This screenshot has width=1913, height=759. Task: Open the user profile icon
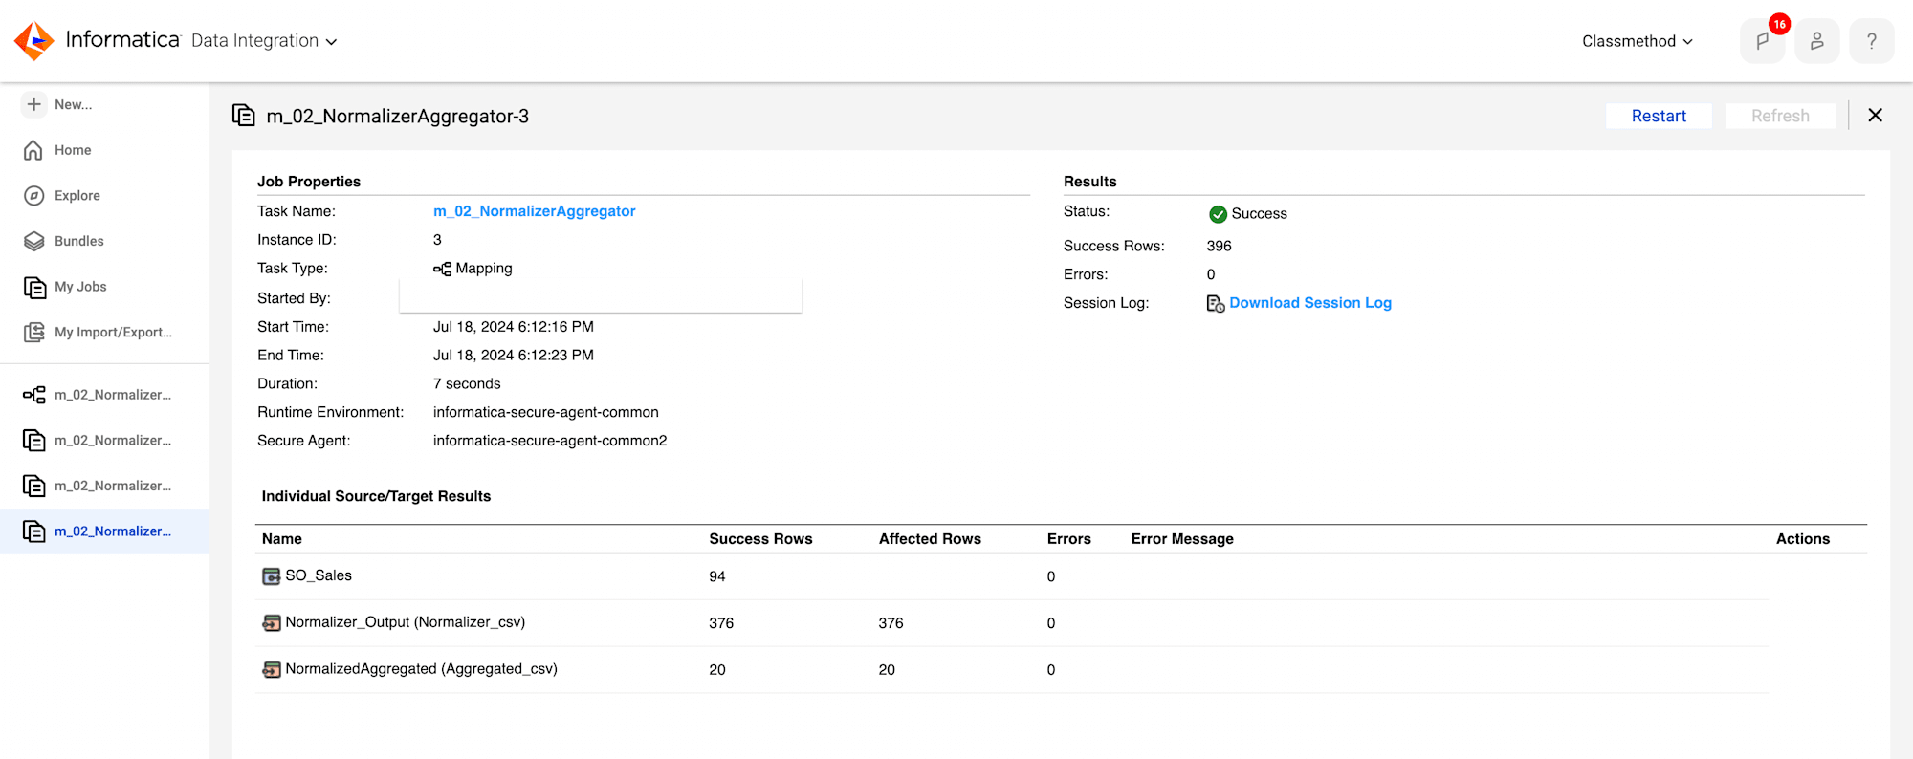[x=1816, y=41]
